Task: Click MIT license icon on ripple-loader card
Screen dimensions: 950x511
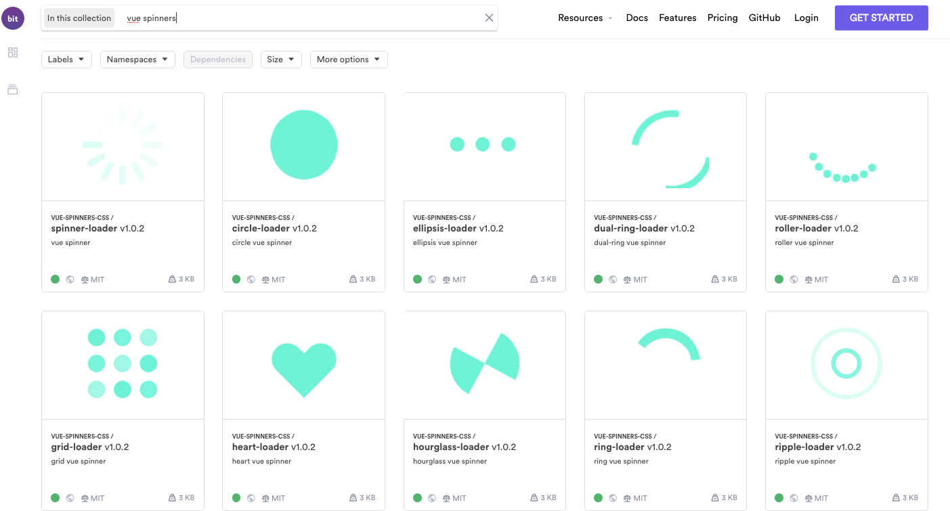Action: coord(808,498)
